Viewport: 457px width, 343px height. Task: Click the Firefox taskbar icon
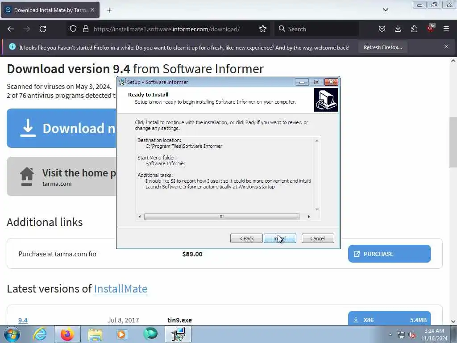(x=67, y=334)
